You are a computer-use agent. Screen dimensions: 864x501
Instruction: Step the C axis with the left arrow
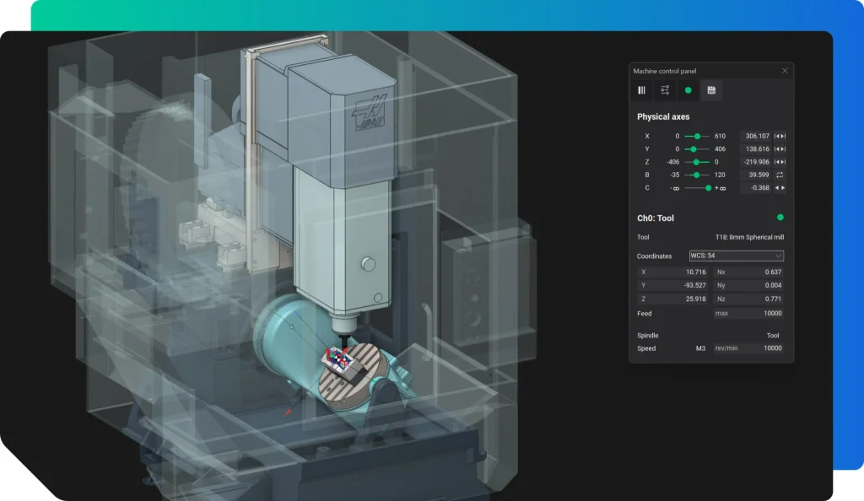coord(777,188)
